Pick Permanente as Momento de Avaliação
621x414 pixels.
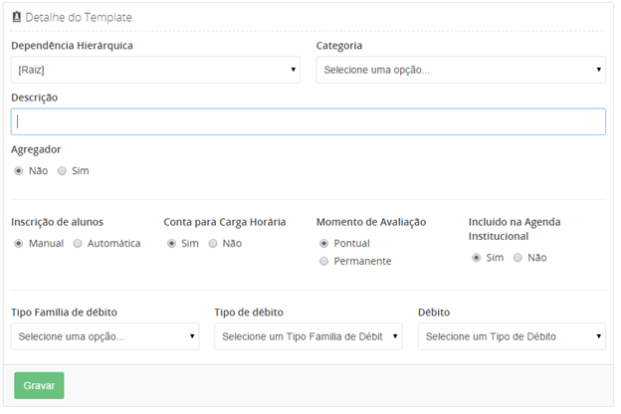click(x=324, y=261)
